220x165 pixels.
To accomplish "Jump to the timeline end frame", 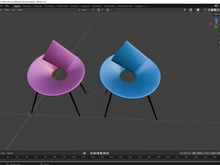I will (108, 153).
